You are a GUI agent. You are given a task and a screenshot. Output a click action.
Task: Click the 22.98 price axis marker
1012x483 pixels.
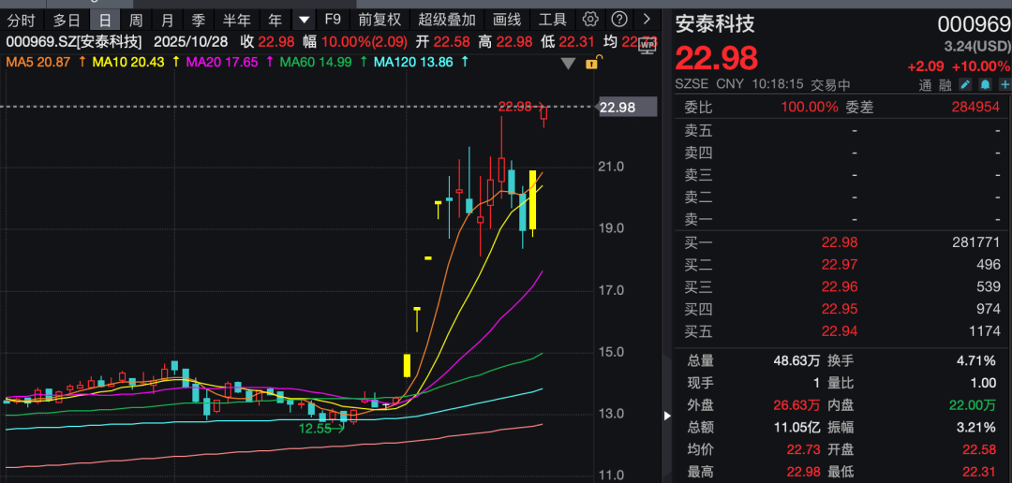(x=625, y=107)
